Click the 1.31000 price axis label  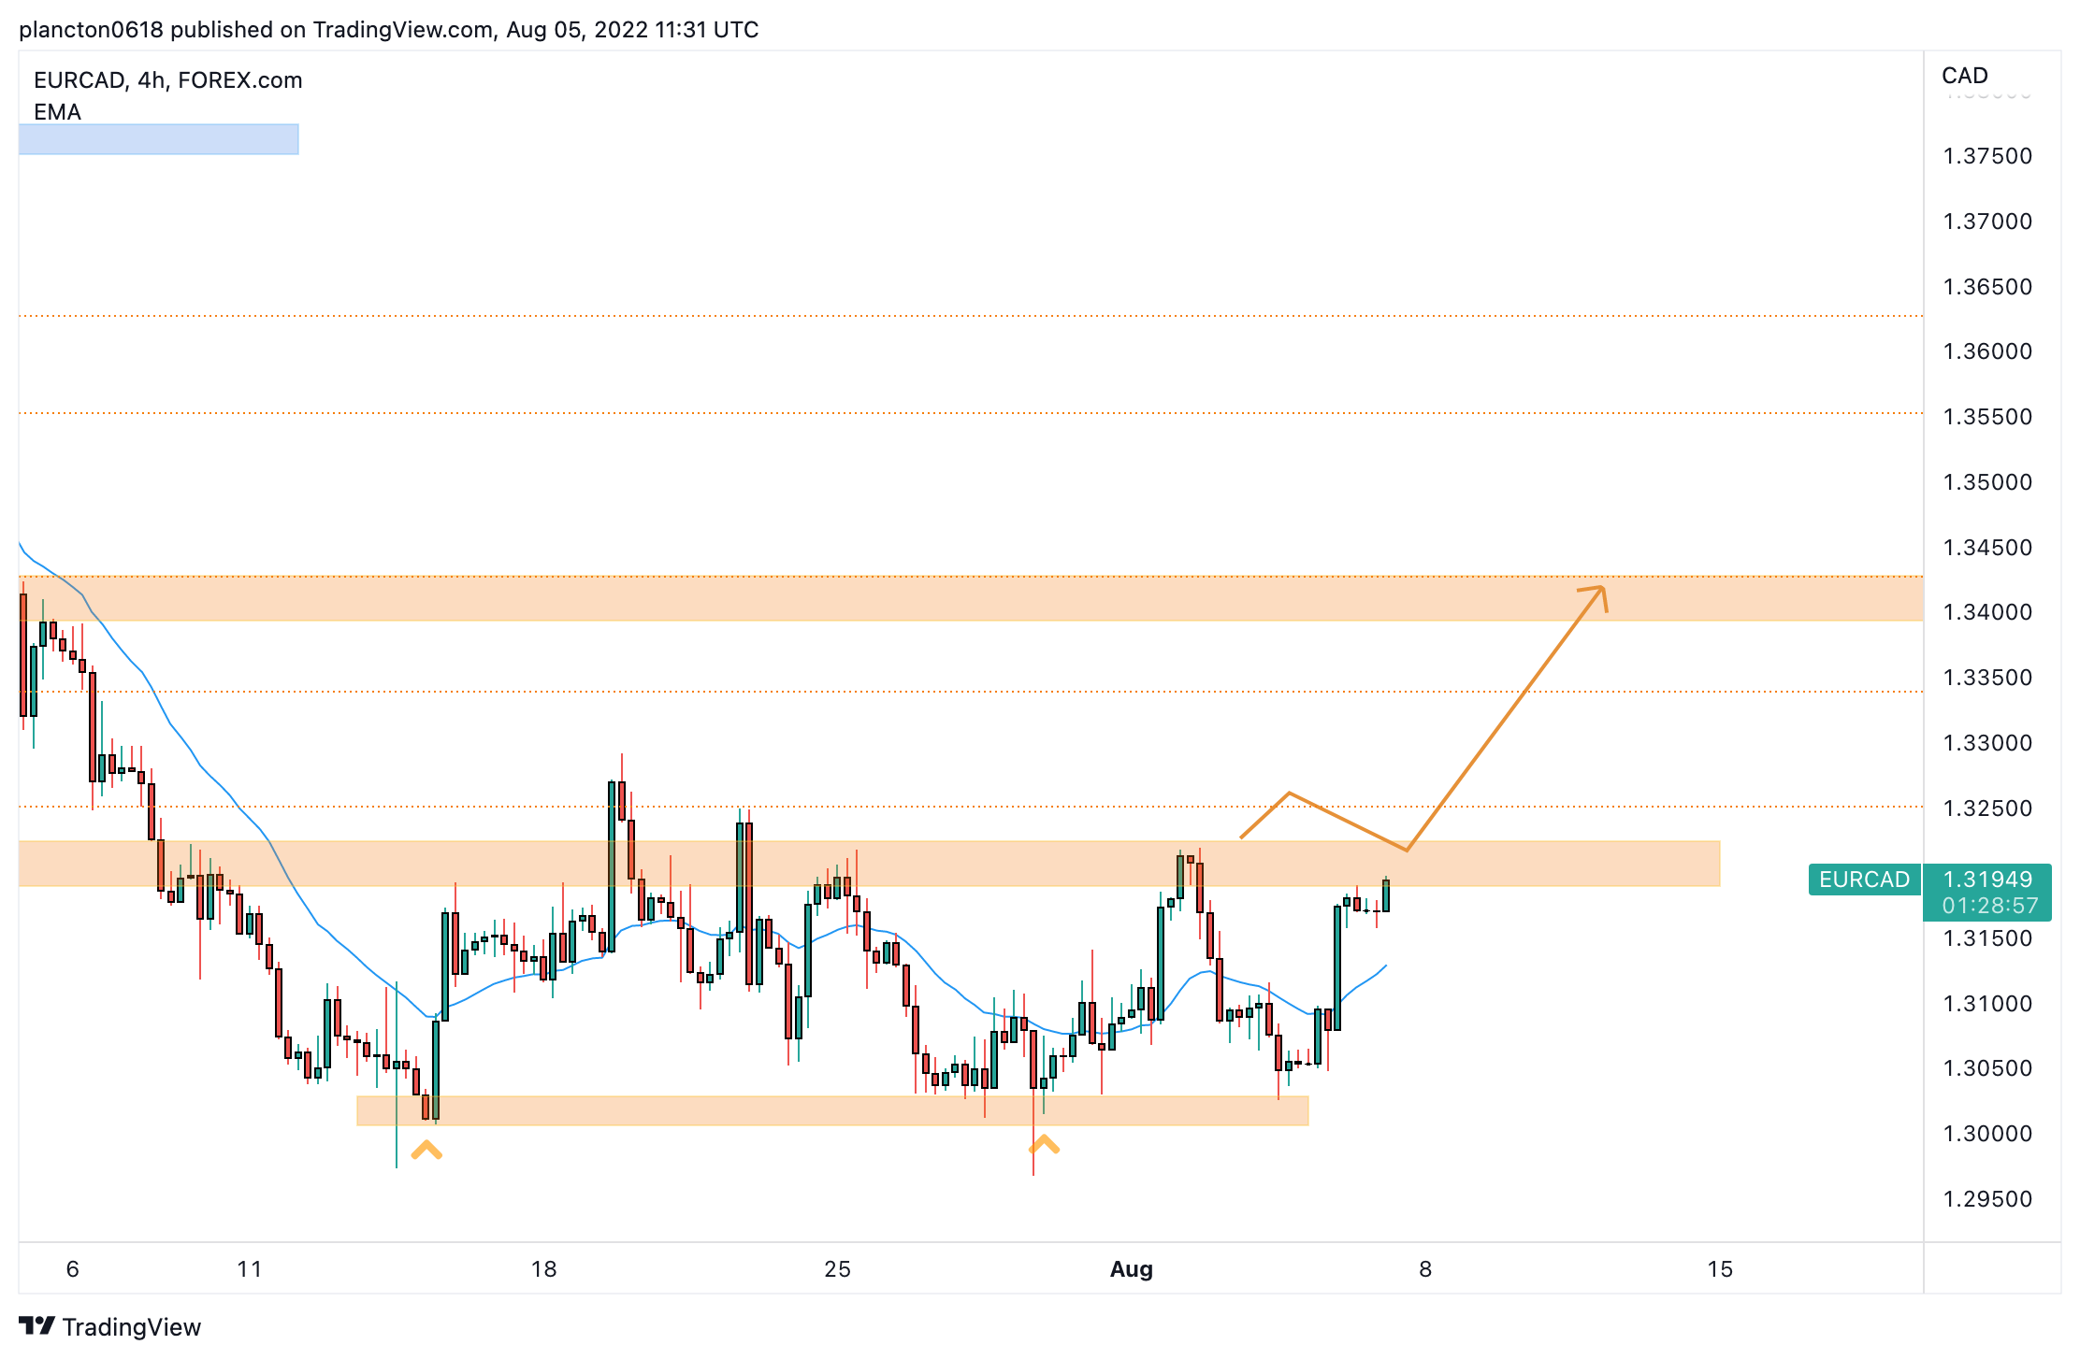click(x=1987, y=1004)
